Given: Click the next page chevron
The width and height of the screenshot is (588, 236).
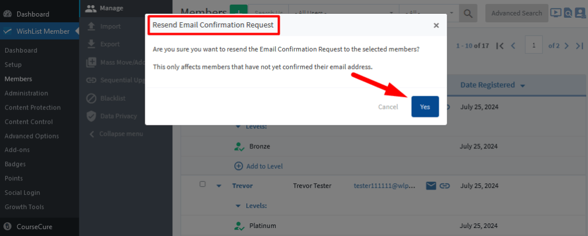Looking at the screenshot, I should click(x=567, y=46).
